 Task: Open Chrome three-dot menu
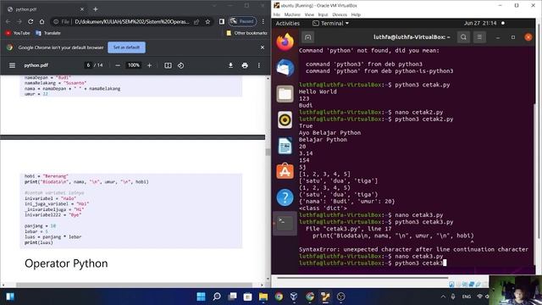263,21
